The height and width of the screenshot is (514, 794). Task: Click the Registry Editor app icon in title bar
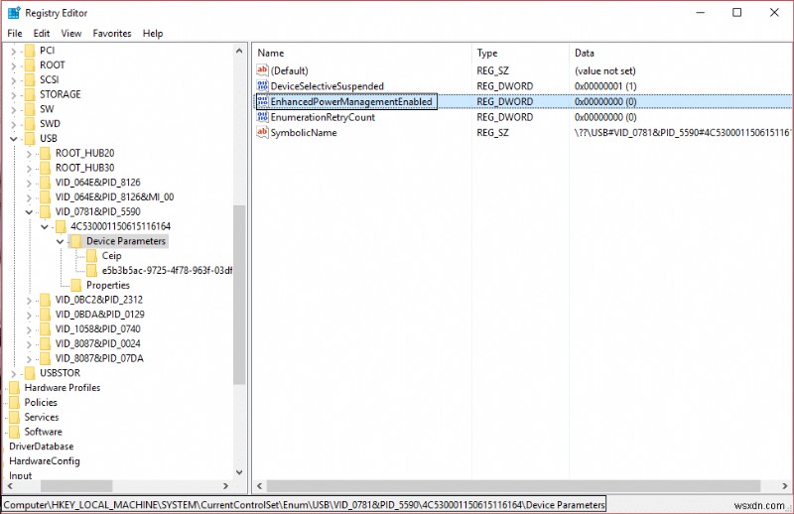[14, 13]
